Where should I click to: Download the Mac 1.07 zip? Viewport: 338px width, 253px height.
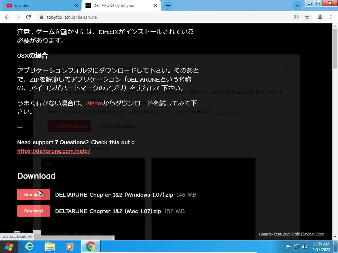[34, 211]
